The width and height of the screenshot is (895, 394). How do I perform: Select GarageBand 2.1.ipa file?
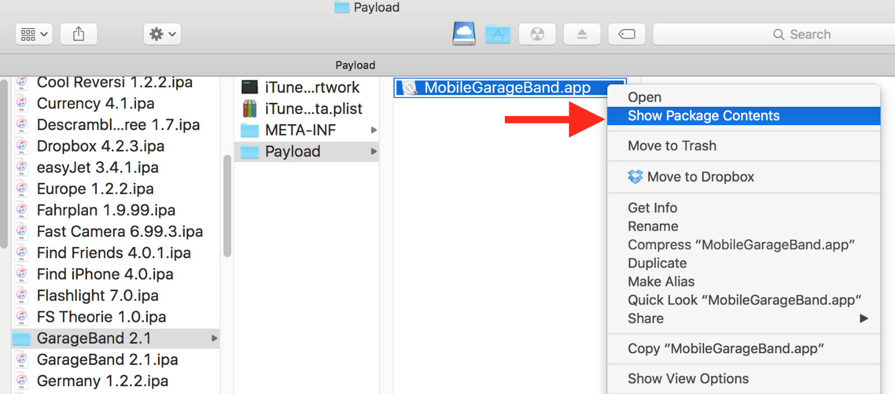(115, 359)
